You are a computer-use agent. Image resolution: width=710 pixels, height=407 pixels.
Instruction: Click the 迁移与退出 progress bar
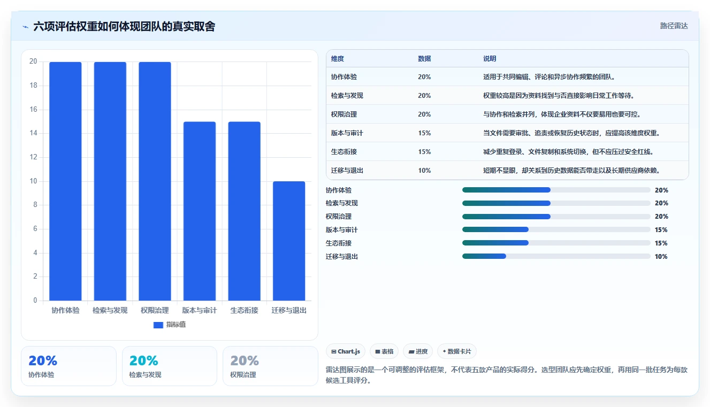[556, 256]
